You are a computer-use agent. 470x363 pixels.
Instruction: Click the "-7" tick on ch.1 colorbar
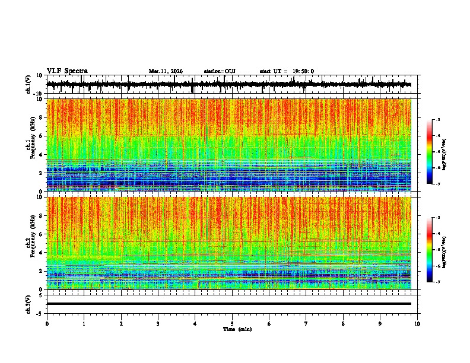[x=438, y=184]
